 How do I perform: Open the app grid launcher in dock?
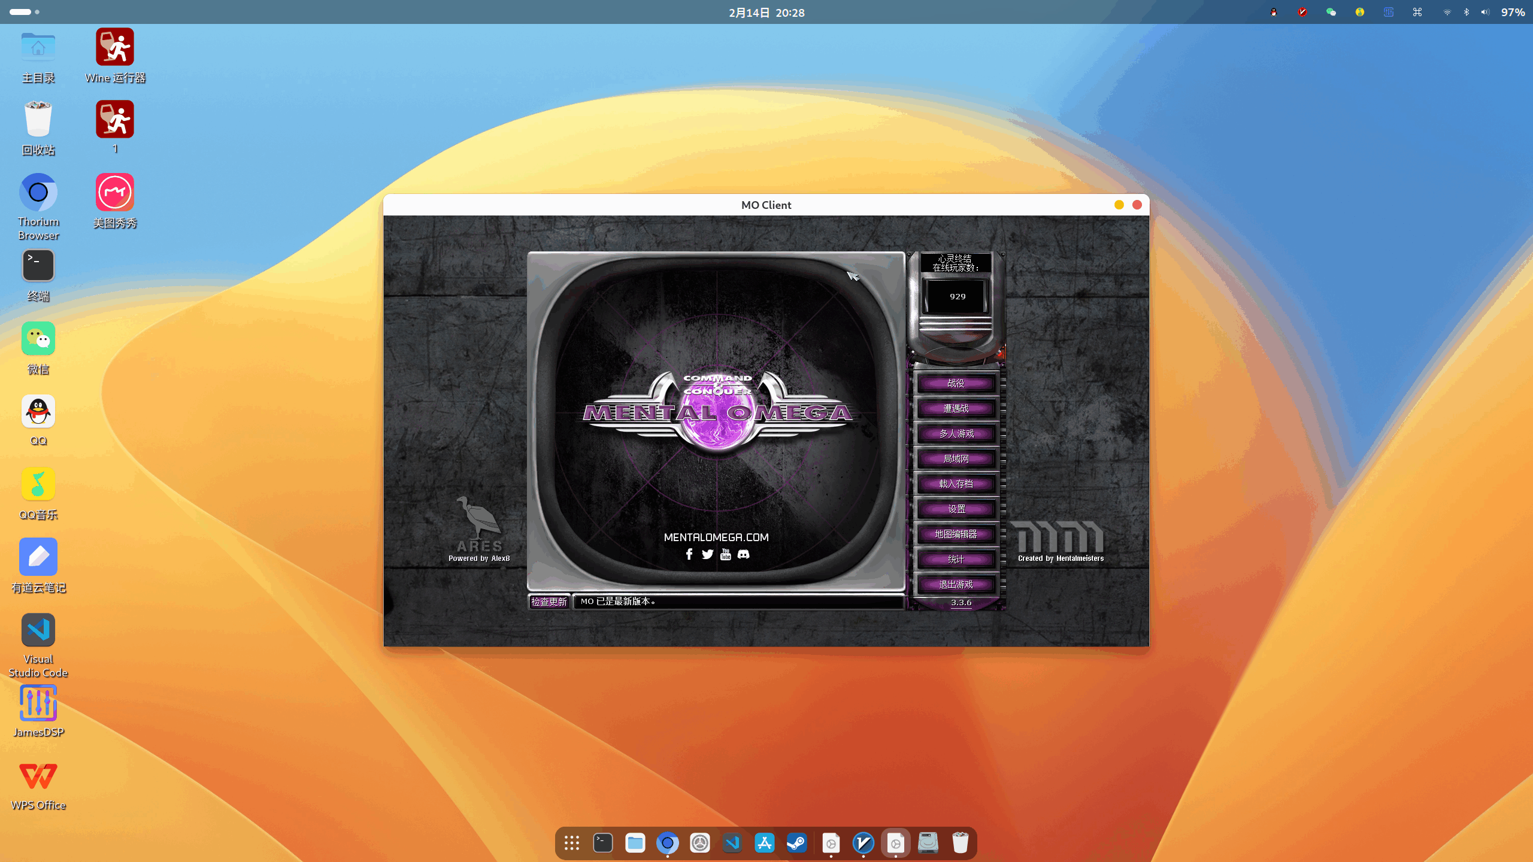point(572,843)
